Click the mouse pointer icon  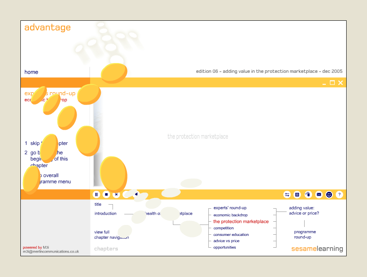coord(308,194)
